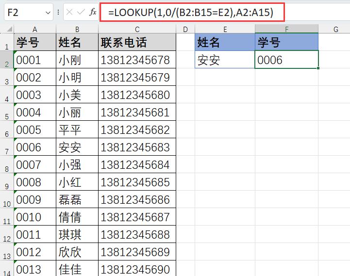
Task: Click cell A12 with 0011
Action: (x=35, y=234)
